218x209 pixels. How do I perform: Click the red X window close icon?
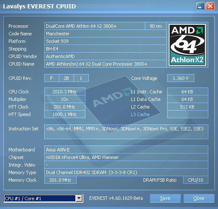tap(210, 6)
